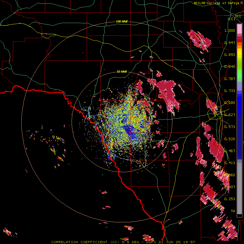This screenshot has width=244, height=244.
Task: Click the 0.840 scale value
Action: tap(230, 67)
